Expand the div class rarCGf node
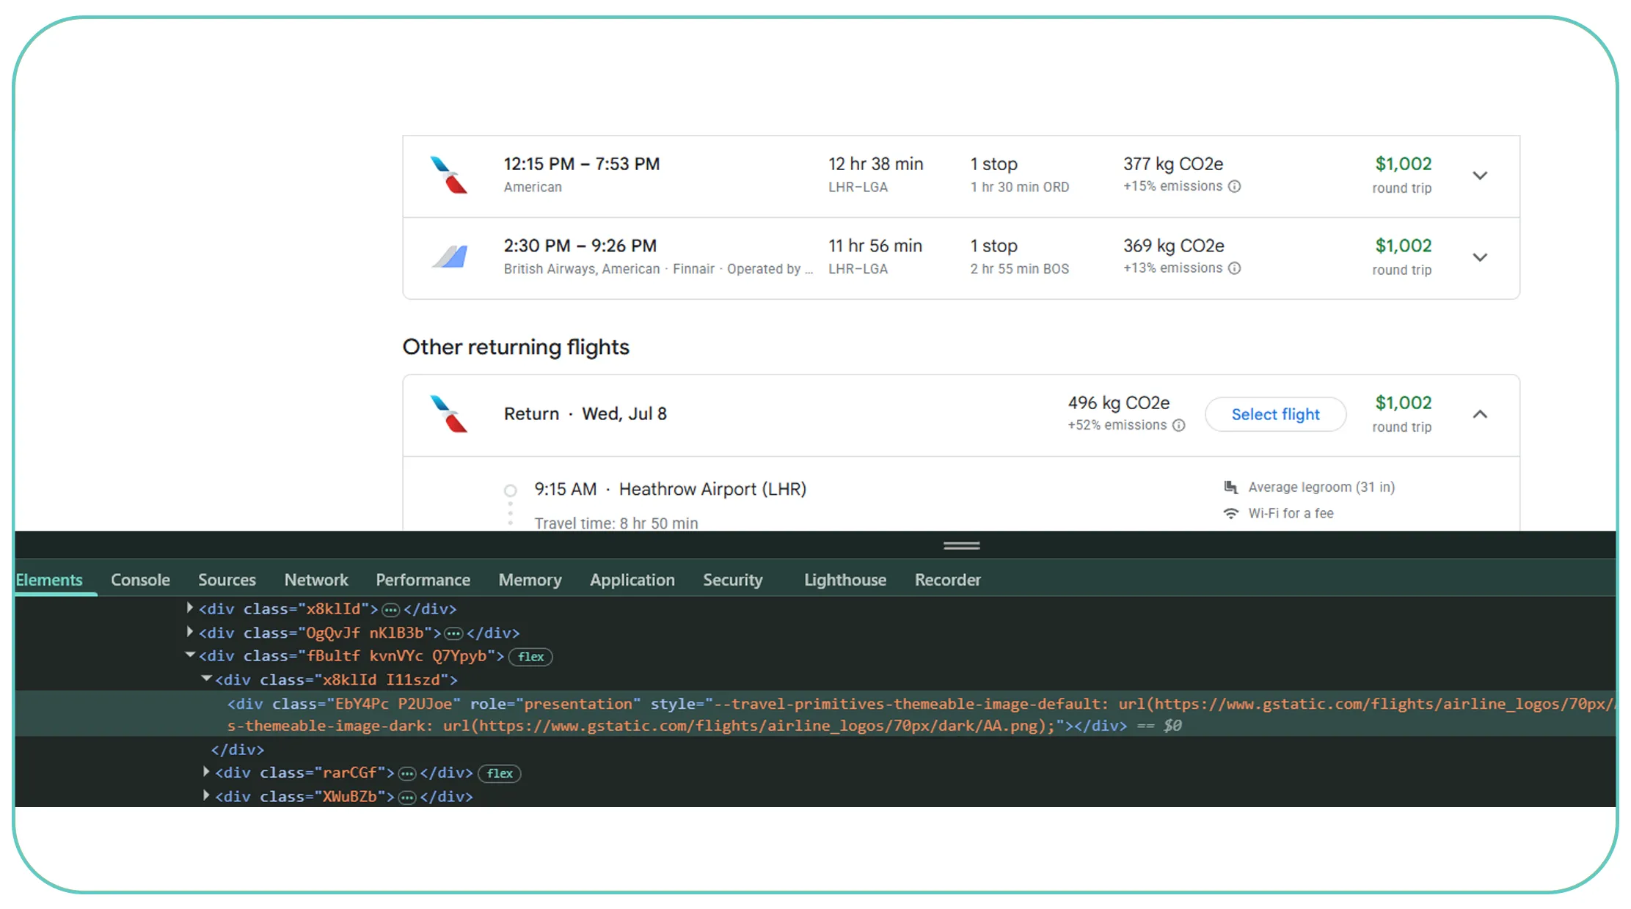Viewport: 1631px width, 909px height. pos(206,772)
